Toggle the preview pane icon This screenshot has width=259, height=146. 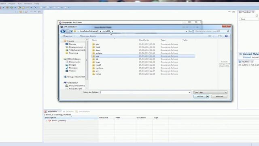[x=220, y=36]
